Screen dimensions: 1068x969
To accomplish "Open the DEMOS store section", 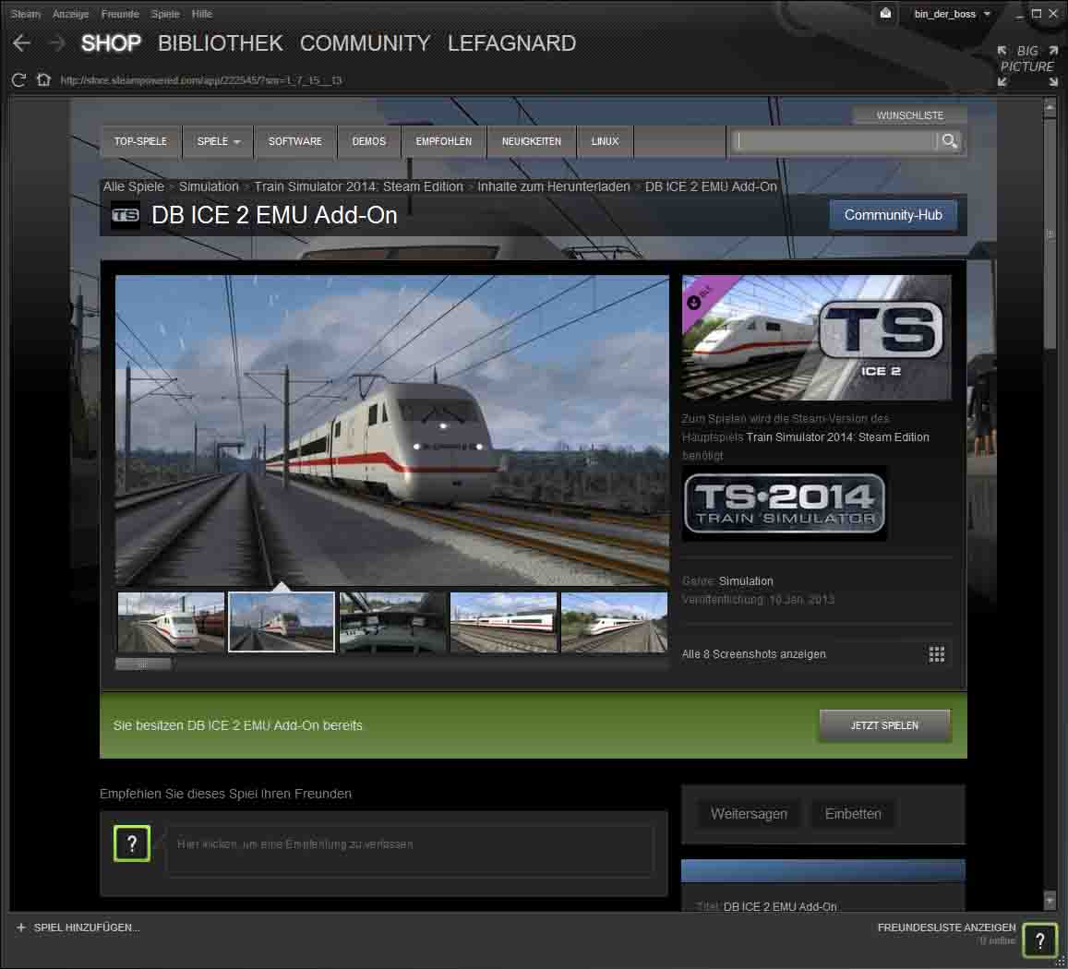I will 368,141.
